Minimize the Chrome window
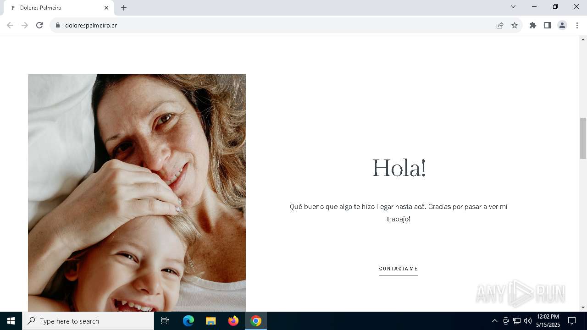The width and height of the screenshot is (587, 330). click(534, 6)
